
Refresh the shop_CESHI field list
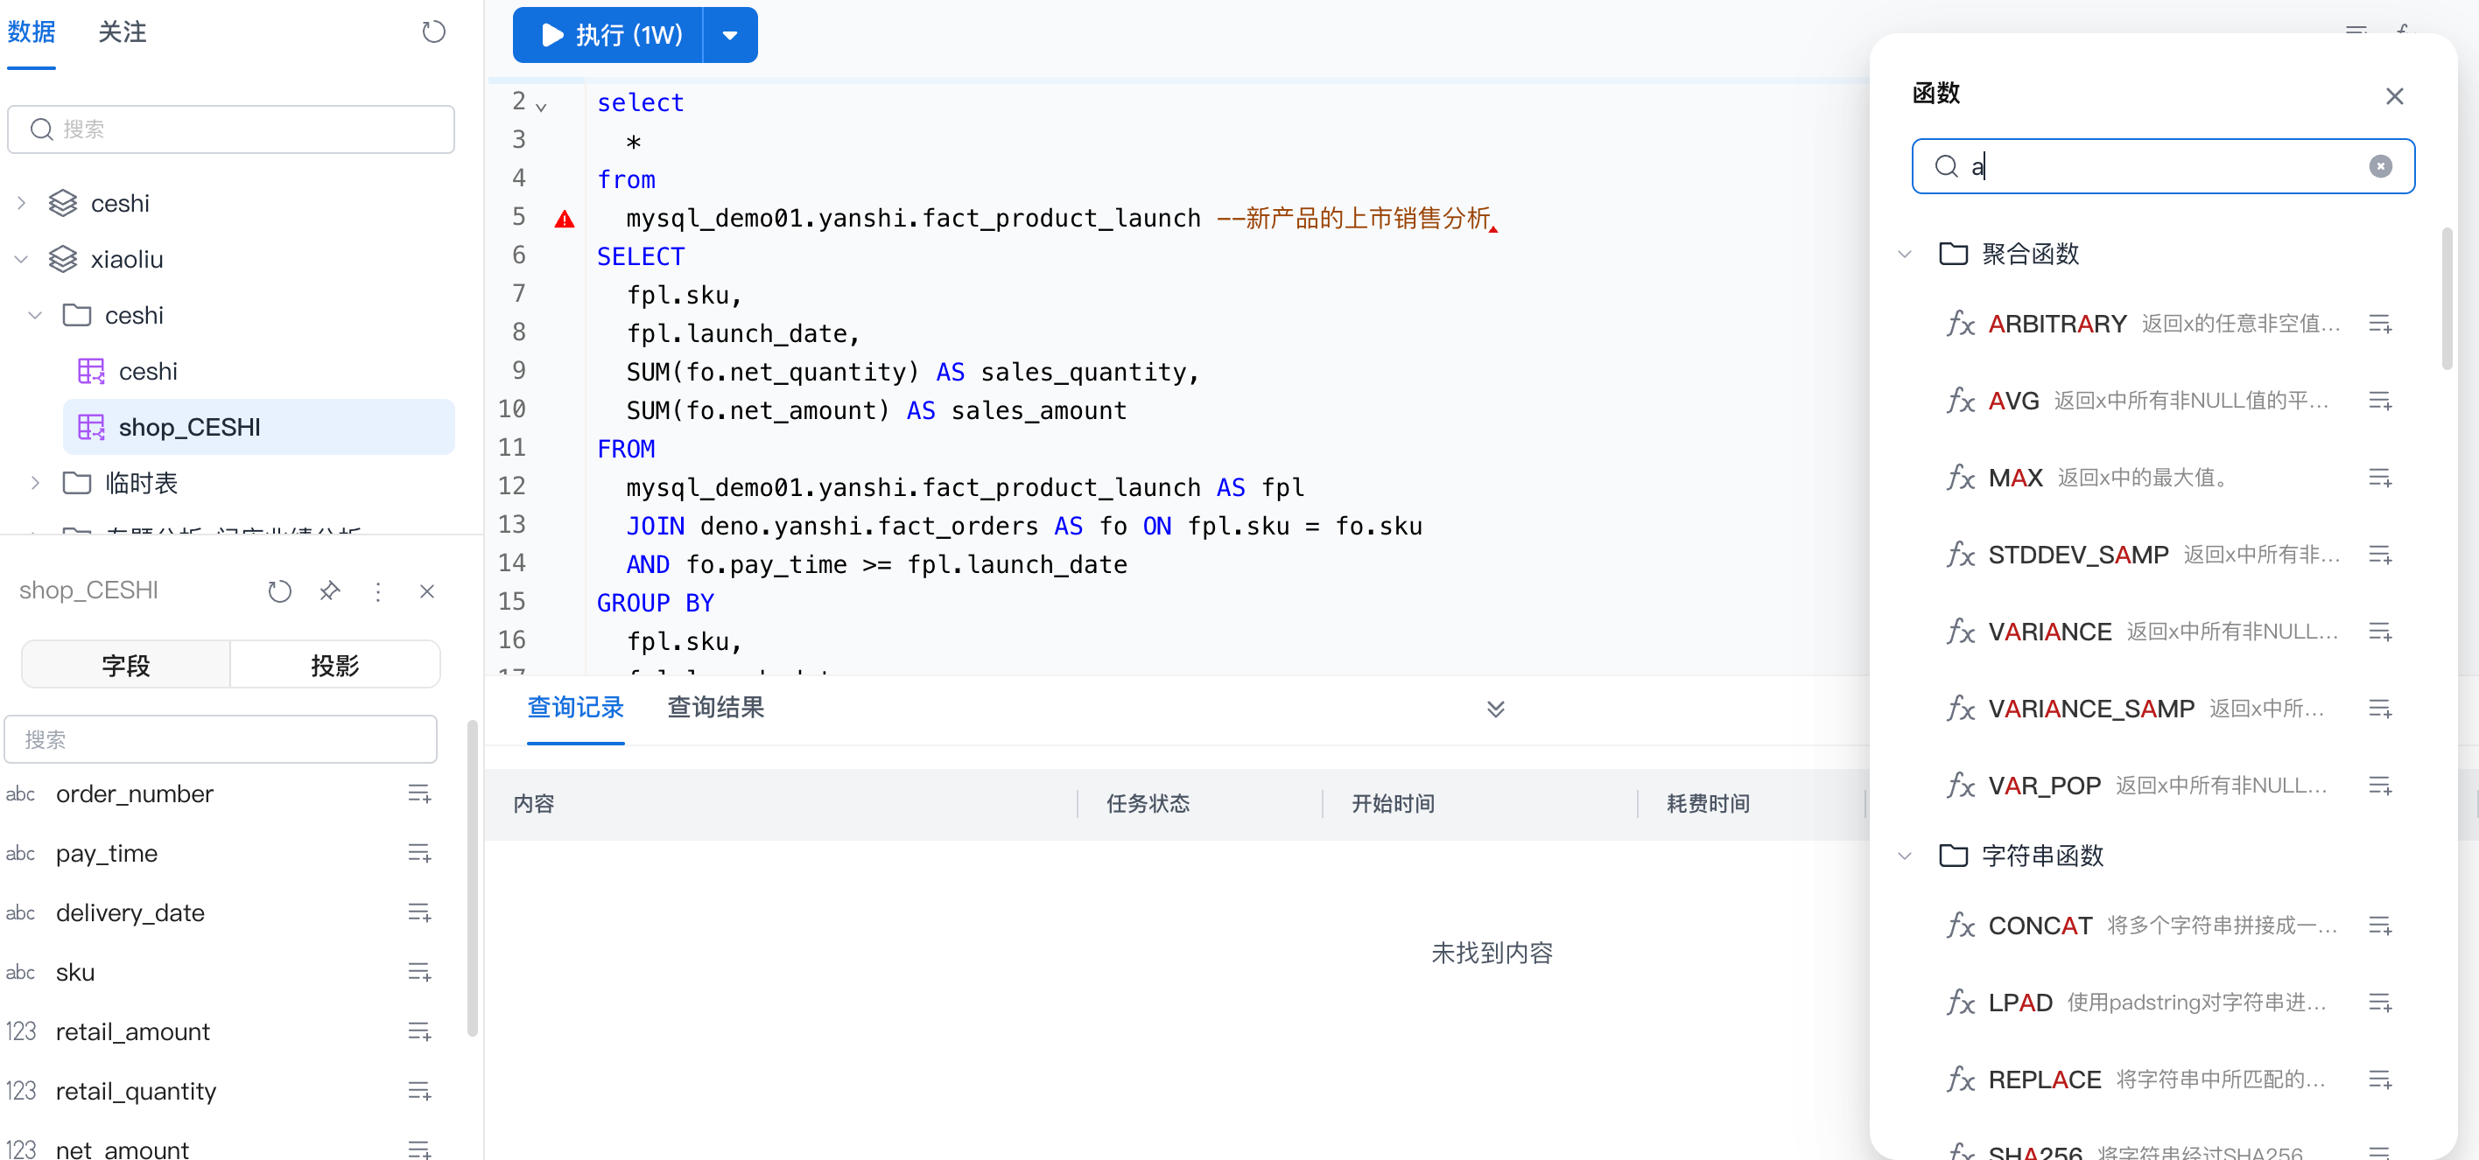[x=279, y=590]
